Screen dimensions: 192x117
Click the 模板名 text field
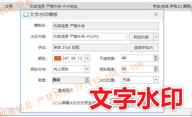click(x=105, y=26)
